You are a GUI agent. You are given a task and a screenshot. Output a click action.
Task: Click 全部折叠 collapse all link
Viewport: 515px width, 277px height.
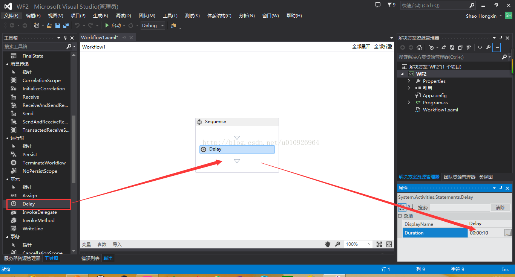coord(383,47)
